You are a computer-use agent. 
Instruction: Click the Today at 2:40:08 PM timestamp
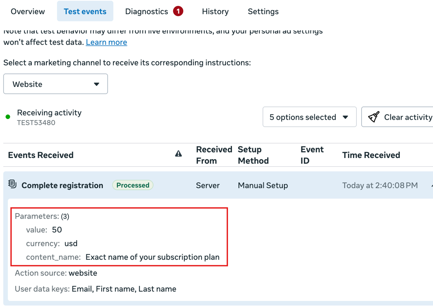tap(380, 186)
